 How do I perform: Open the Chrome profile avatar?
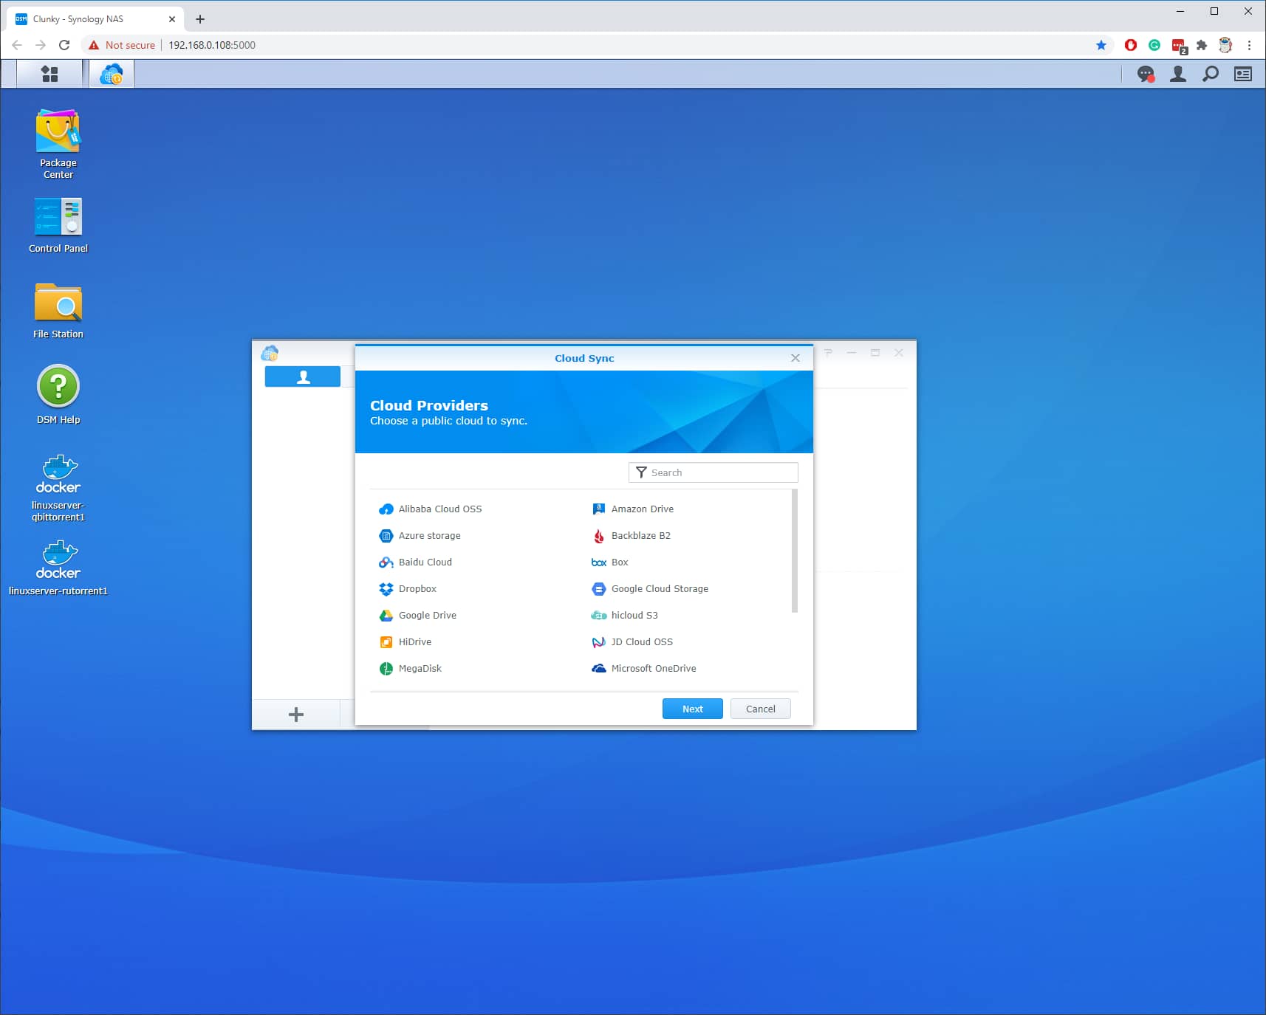[1225, 45]
